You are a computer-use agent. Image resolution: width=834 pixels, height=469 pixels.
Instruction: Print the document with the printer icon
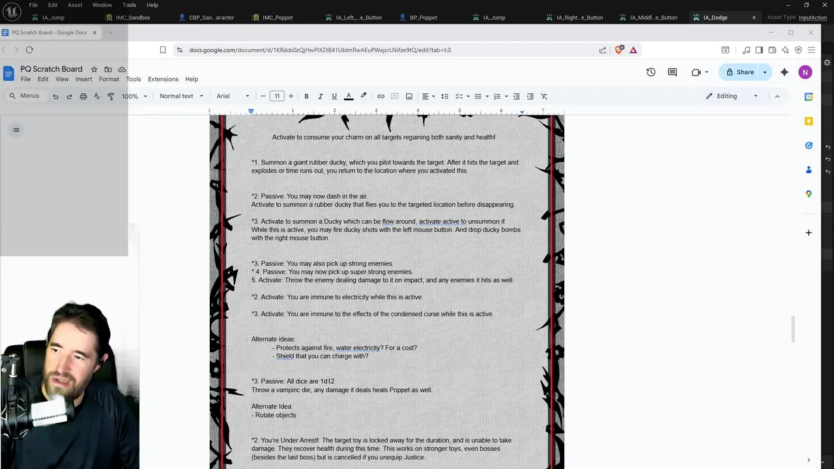(83, 96)
